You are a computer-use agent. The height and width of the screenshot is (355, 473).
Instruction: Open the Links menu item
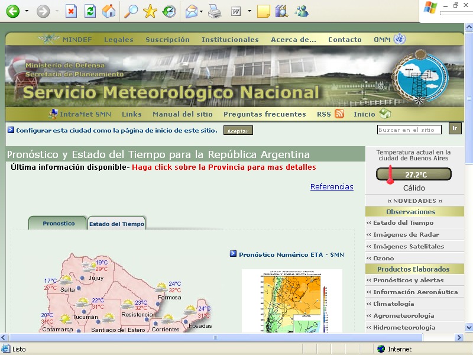(x=131, y=114)
